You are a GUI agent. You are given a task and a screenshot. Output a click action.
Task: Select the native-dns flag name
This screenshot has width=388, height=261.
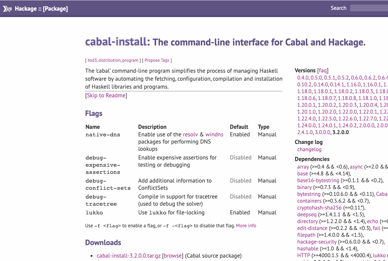click(x=103, y=135)
